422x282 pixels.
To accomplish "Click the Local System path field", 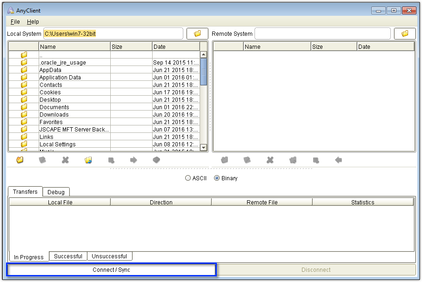I will (114, 33).
